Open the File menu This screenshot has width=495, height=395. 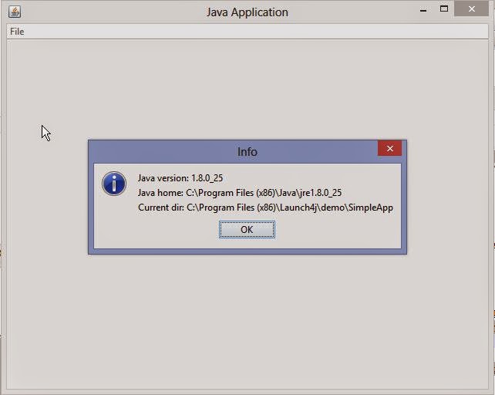[17, 32]
